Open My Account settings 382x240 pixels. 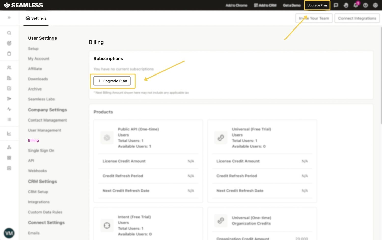pyautogui.click(x=39, y=59)
